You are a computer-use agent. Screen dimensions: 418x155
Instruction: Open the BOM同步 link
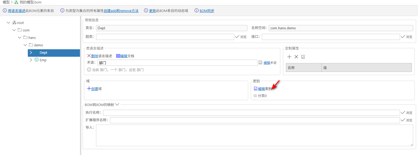tap(207, 11)
